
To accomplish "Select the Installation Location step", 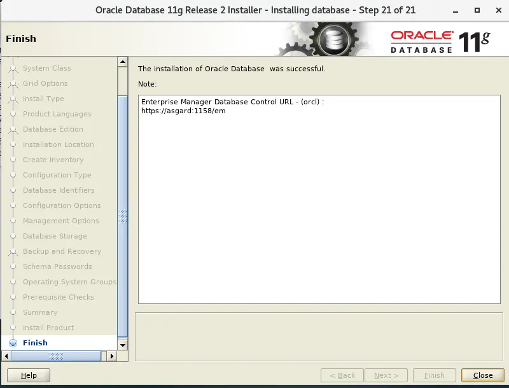I will (58, 144).
